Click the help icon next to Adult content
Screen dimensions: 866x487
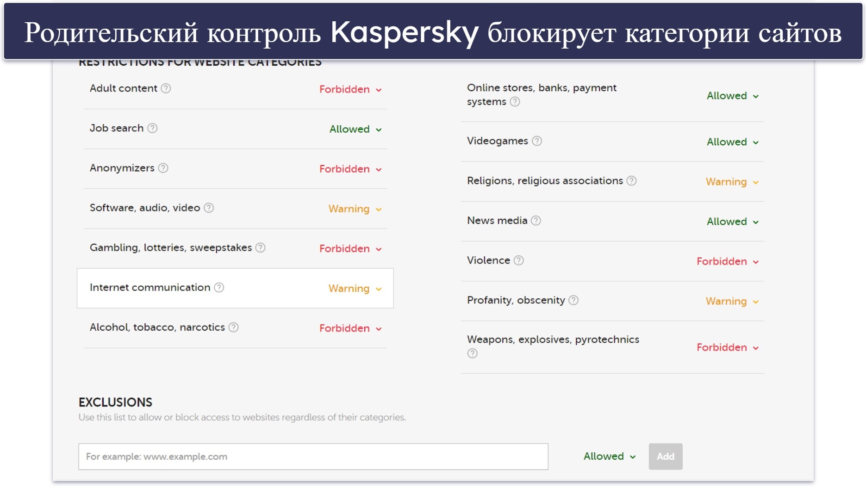[x=166, y=88]
